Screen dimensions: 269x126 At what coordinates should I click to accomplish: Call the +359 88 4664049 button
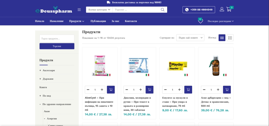(x=199, y=10)
